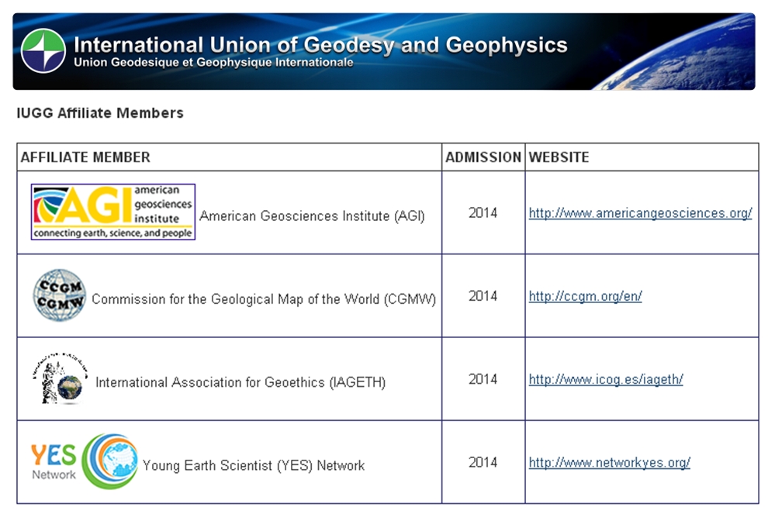Open the ccgm.org/en link
This screenshot has width=768, height=514.
[x=585, y=296]
